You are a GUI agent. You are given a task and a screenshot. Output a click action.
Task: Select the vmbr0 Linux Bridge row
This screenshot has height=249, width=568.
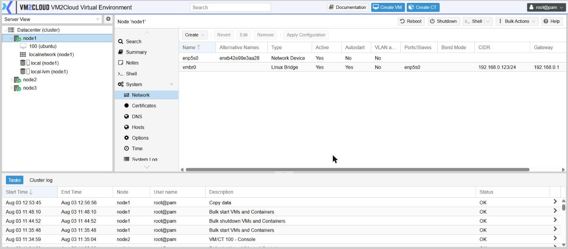tap(372, 67)
